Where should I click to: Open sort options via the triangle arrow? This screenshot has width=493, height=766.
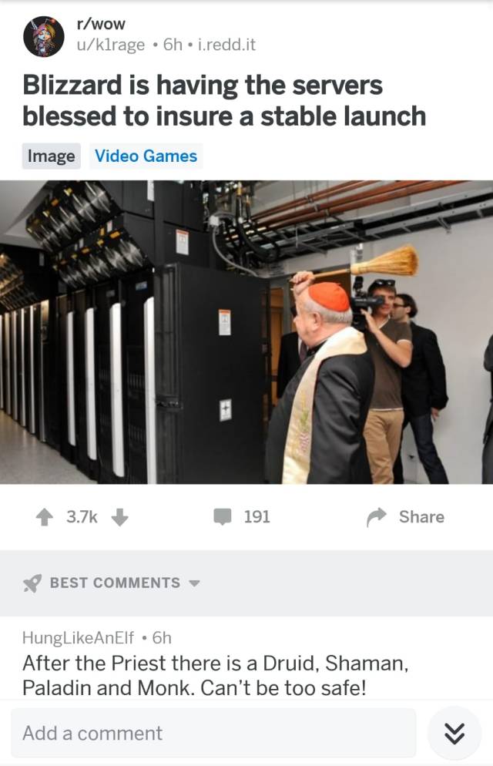click(x=194, y=583)
